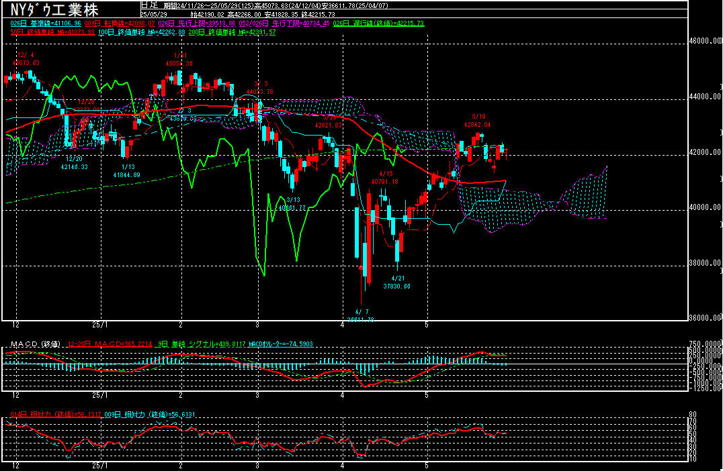
Task: Click the 1/13 41844.89 low label
Action: point(127,171)
